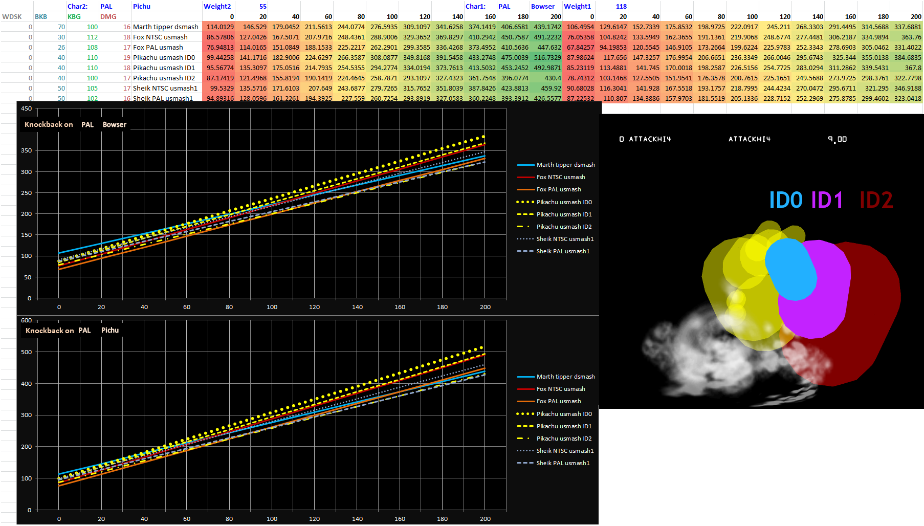Image resolution: width=924 pixels, height=526 pixels.
Task: Click the KBG column header
Action: (x=74, y=16)
